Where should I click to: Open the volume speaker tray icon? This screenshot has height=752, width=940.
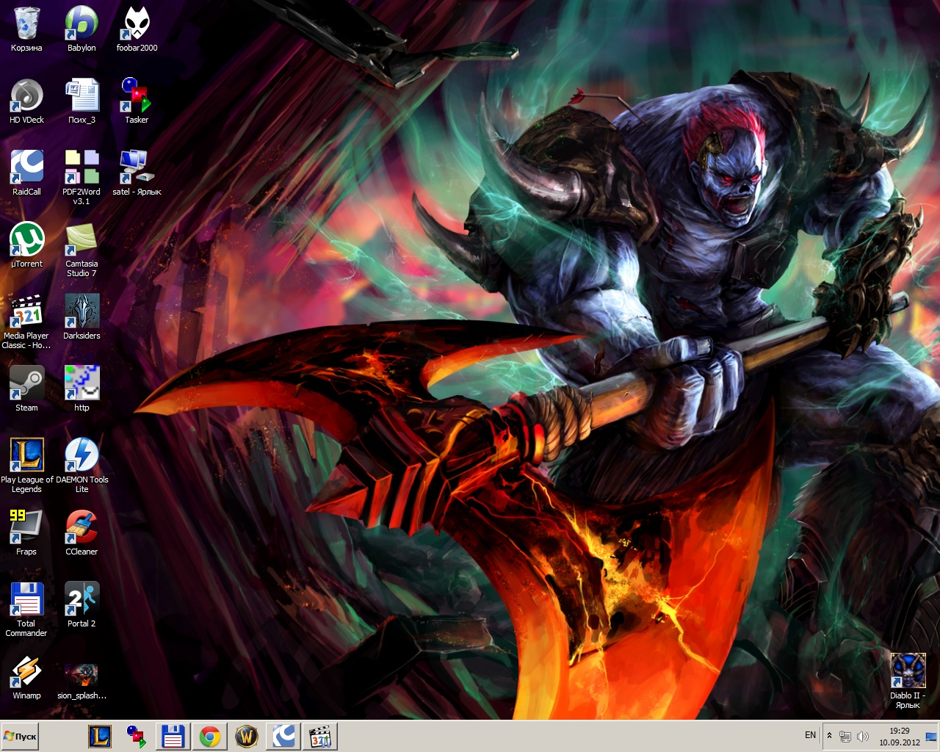pos(863,737)
